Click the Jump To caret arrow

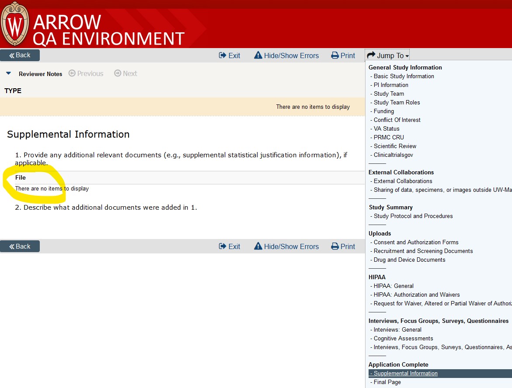click(408, 55)
